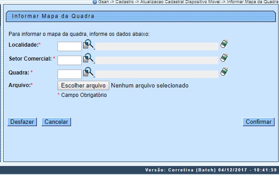Confirm the form with Confirmar
Image resolution: width=279 pixels, height=175 pixels.
[258, 122]
